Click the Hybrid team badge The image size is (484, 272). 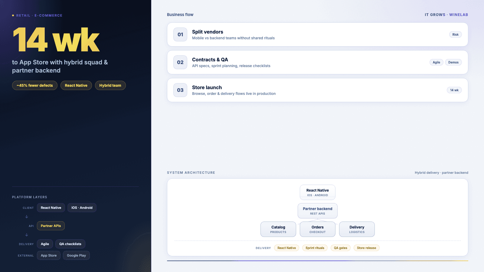pyautogui.click(x=110, y=86)
